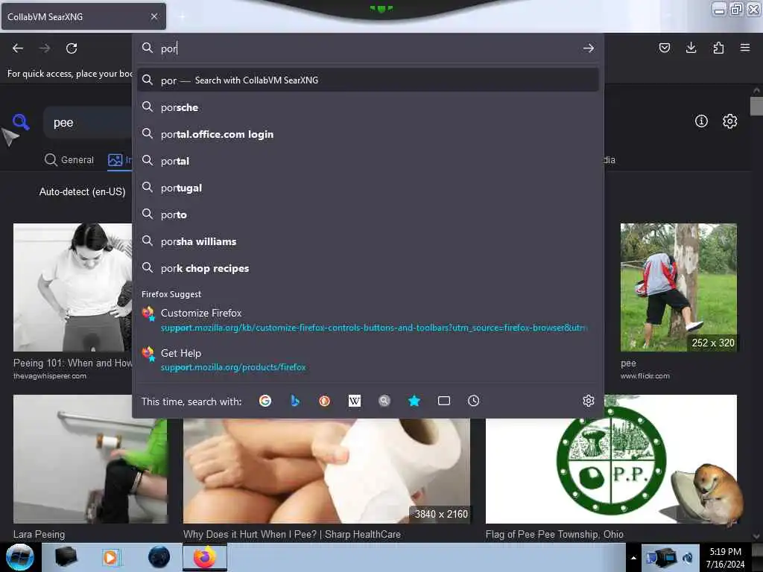Click the CollabVM SearXNG browser tab
This screenshot has height=572, width=763.
click(83, 16)
